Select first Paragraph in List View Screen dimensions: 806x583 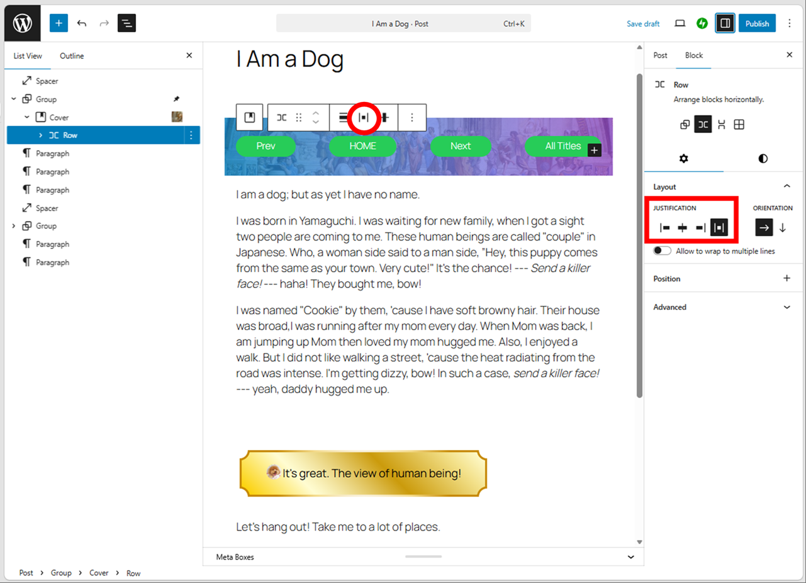(52, 154)
